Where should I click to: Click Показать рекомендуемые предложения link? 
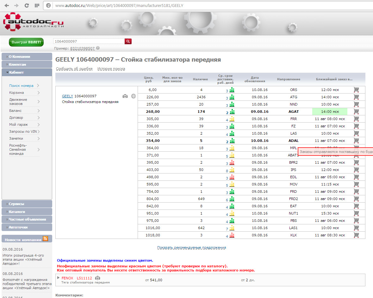pos(191,248)
